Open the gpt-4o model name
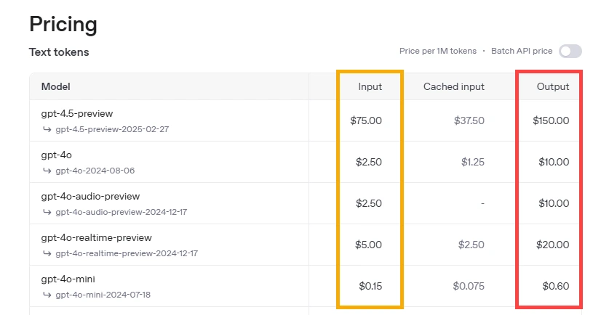601x315 pixels. (57, 155)
